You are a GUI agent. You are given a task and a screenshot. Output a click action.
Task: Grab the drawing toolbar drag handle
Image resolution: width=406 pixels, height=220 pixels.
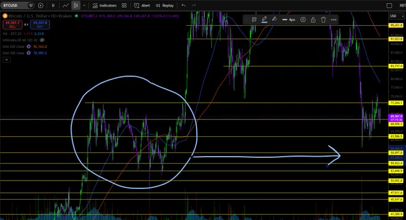coord(246,20)
